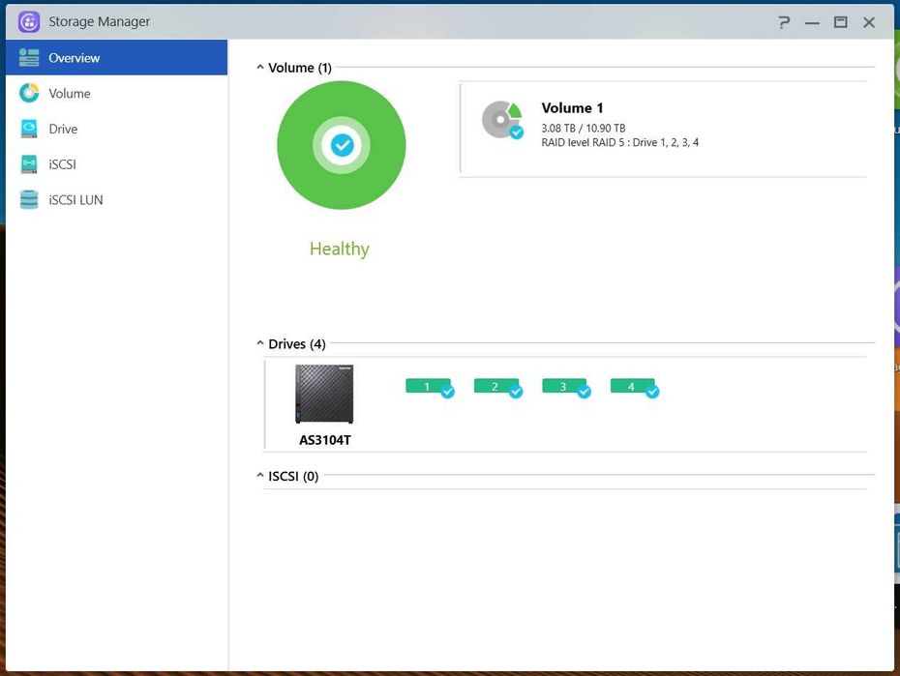Collapse the Drives (4) section

(x=260, y=343)
